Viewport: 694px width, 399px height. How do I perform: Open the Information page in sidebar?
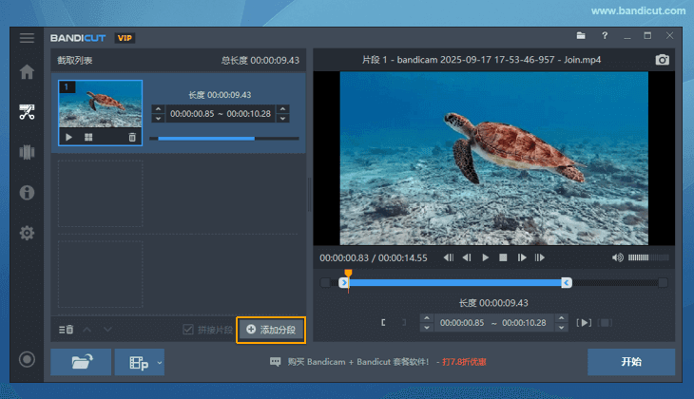pyautogui.click(x=27, y=193)
